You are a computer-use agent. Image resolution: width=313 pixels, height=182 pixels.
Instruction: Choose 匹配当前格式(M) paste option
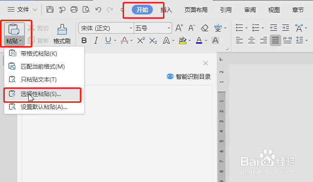pos(44,67)
